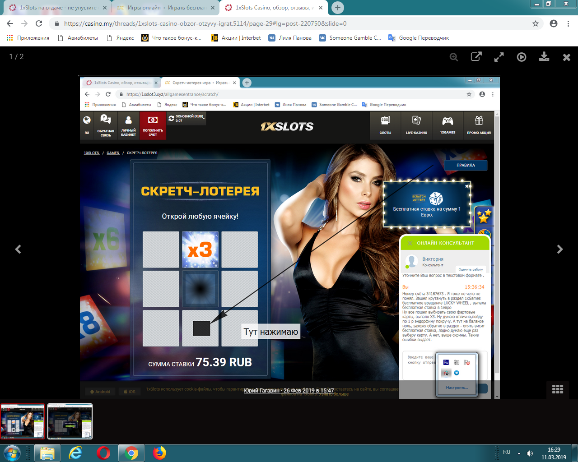
Task: Toggle the thumbnail grid icon
Action: click(x=558, y=389)
